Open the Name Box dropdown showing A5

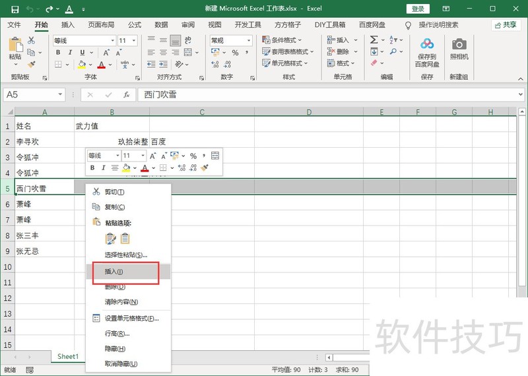(x=60, y=94)
